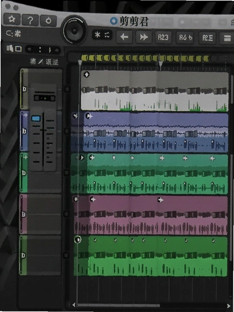
Task: Open the question mark help button
Action: 30,20
